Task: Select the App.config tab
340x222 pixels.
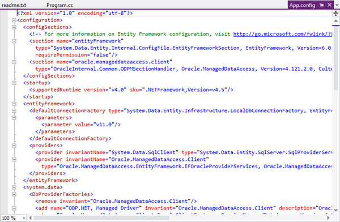Action: [302, 5]
